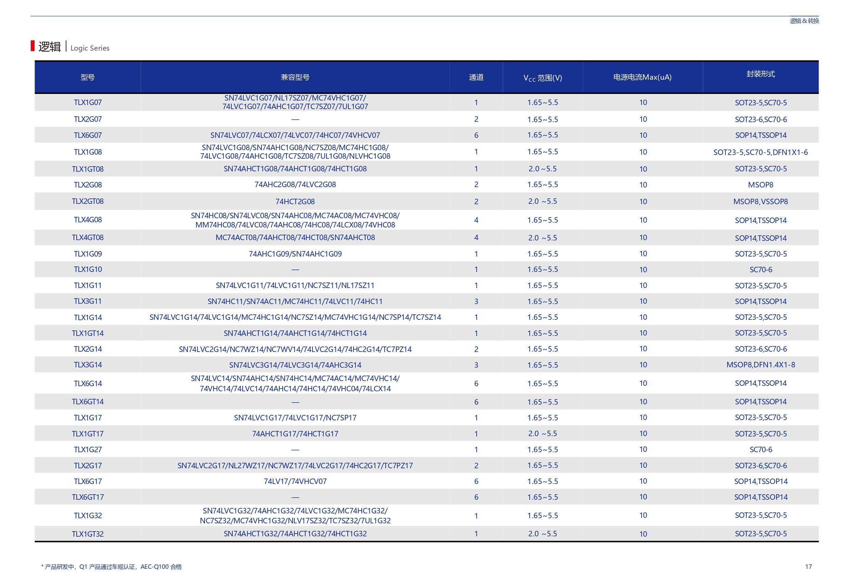Select the TLX6GT14 model cell
This screenshot has height=576, width=849.
88,402
